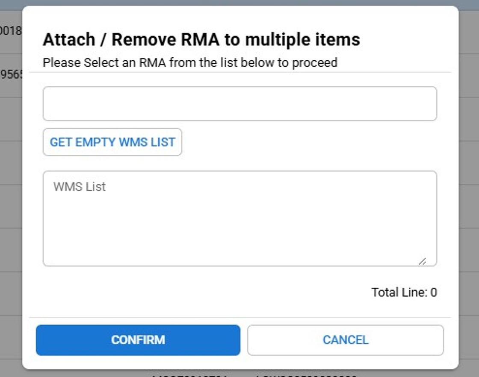
Task: Confirm the RMA attachment
Action: click(138, 340)
